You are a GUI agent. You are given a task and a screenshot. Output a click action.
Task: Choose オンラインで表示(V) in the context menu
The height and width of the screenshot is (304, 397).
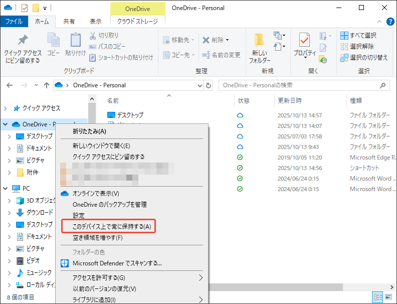(132, 194)
